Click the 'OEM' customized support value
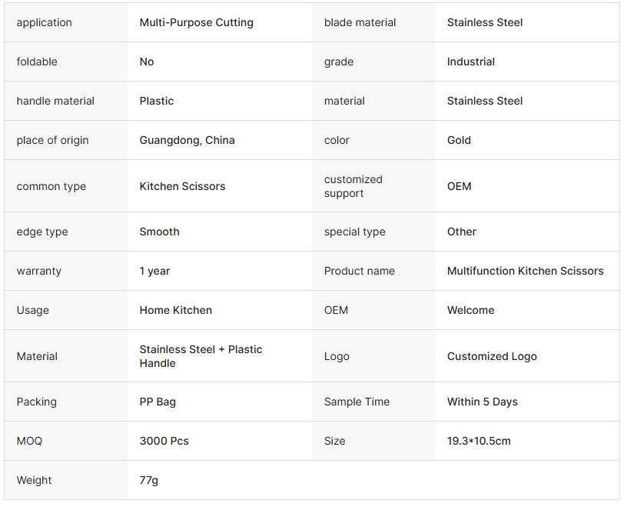 (x=459, y=186)
